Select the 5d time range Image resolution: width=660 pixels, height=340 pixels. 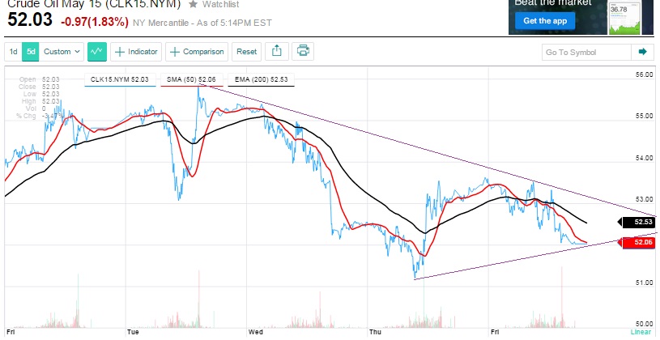[31, 52]
